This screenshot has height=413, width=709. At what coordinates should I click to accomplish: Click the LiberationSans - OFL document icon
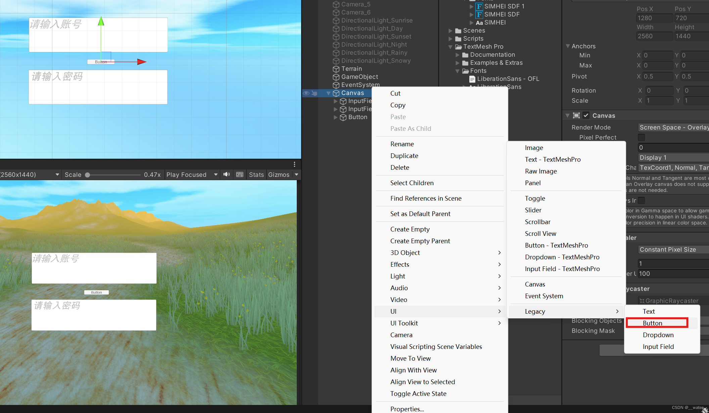coord(472,79)
